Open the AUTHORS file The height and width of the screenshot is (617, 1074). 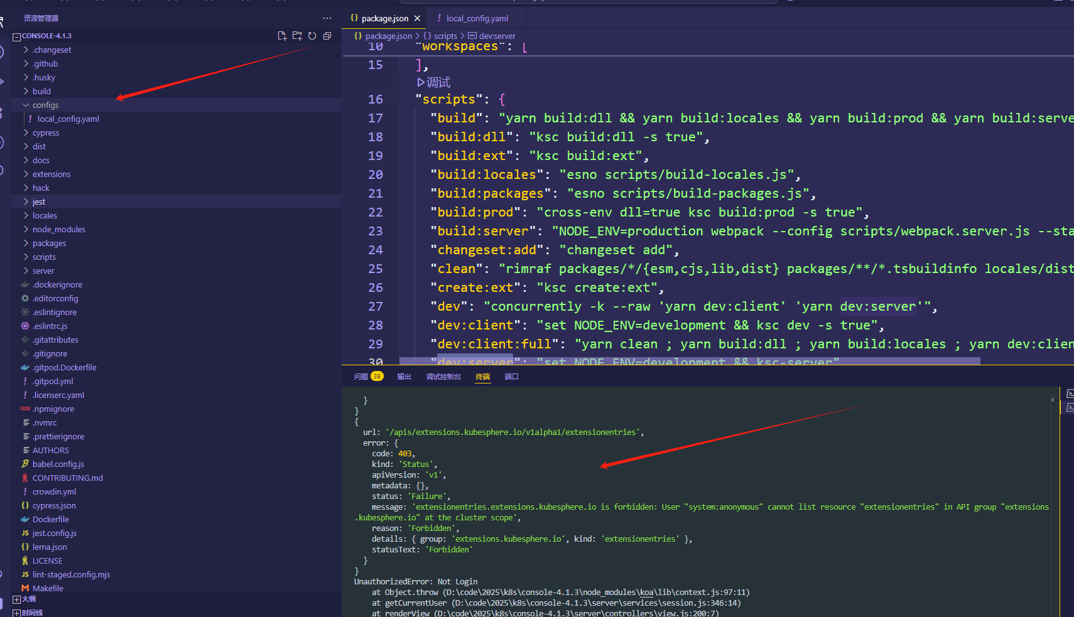pos(50,450)
